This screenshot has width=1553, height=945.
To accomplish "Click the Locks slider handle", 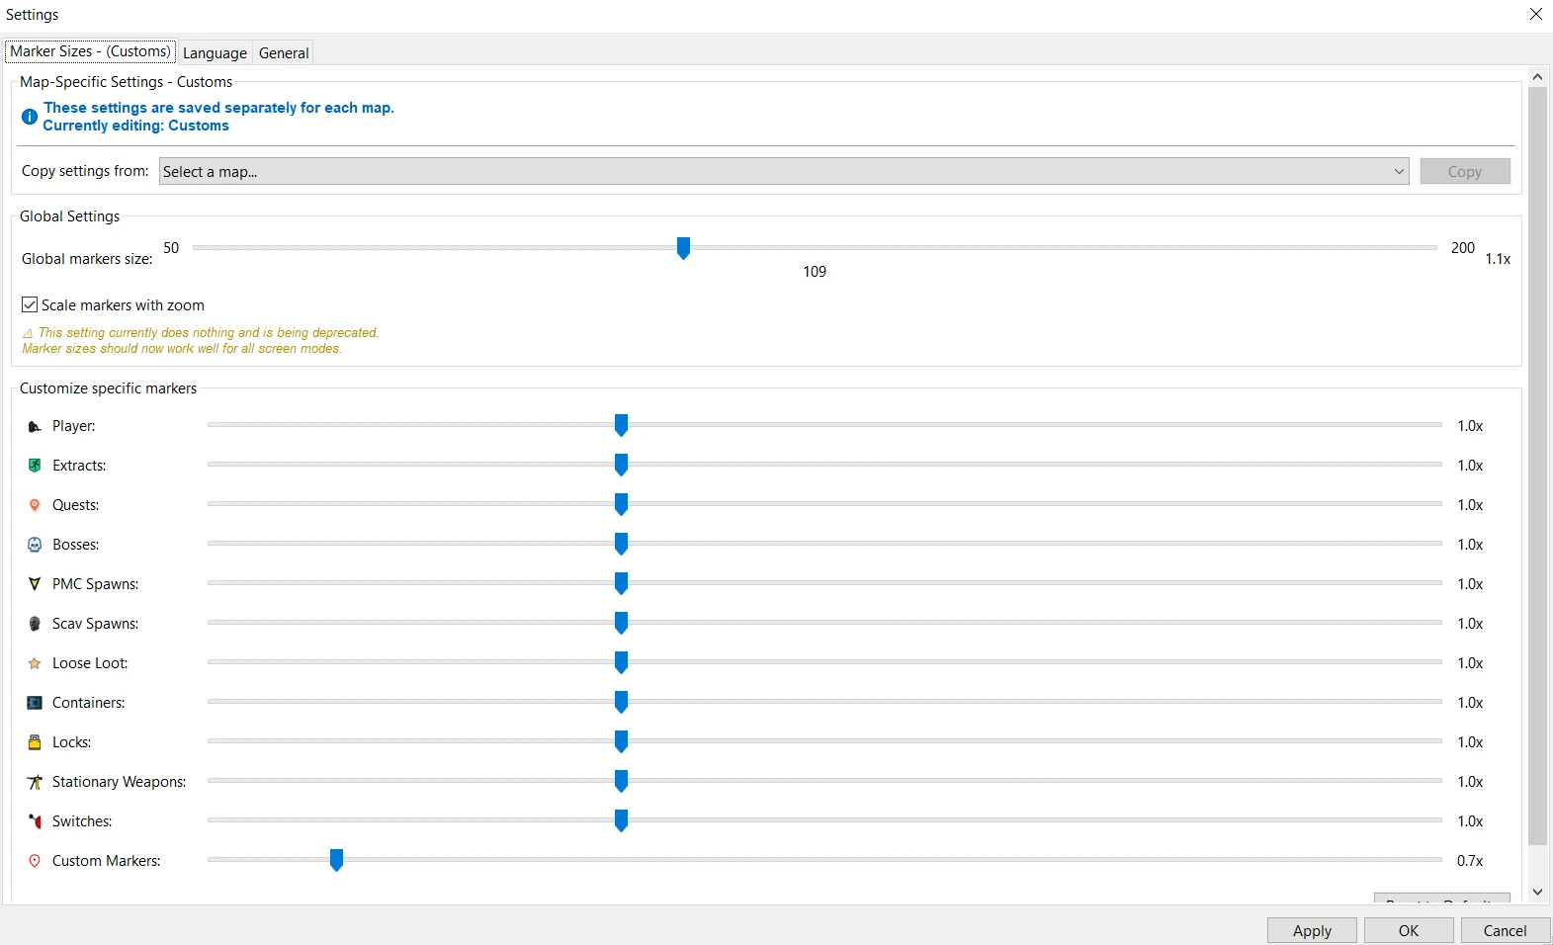I will coord(621,741).
